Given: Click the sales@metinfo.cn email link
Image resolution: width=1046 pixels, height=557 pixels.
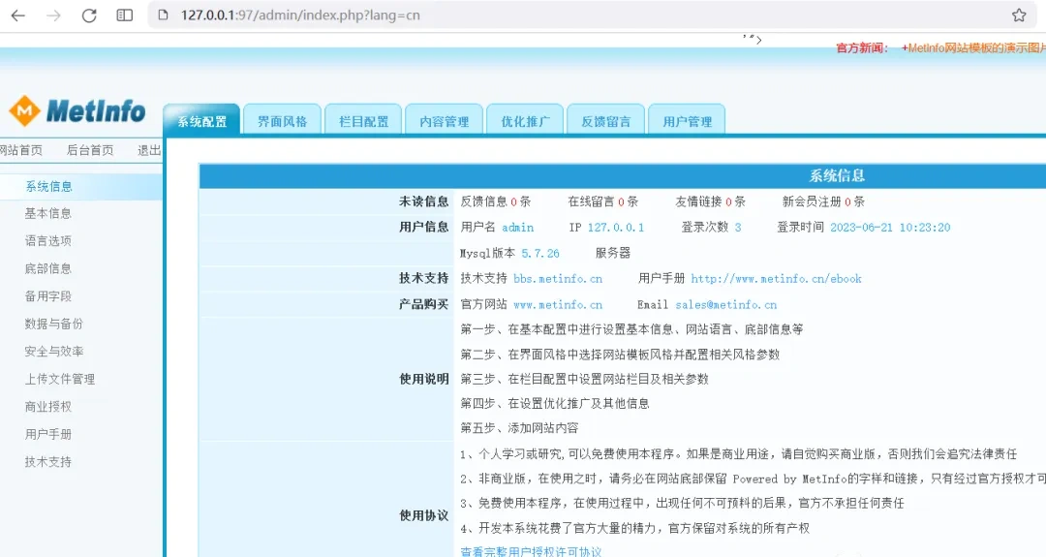Looking at the screenshot, I should click(x=725, y=305).
